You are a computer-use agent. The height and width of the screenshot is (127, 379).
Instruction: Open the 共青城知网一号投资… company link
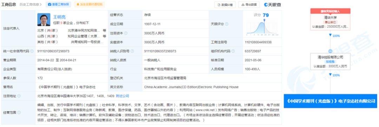(87, 42)
